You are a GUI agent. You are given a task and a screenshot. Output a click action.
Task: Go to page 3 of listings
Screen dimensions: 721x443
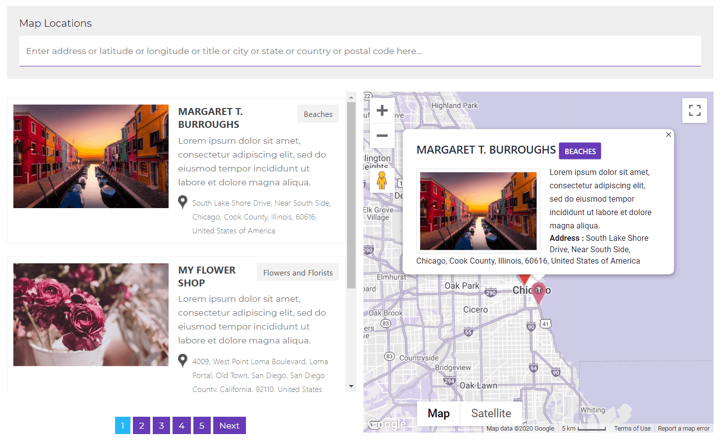coord(161,425)
